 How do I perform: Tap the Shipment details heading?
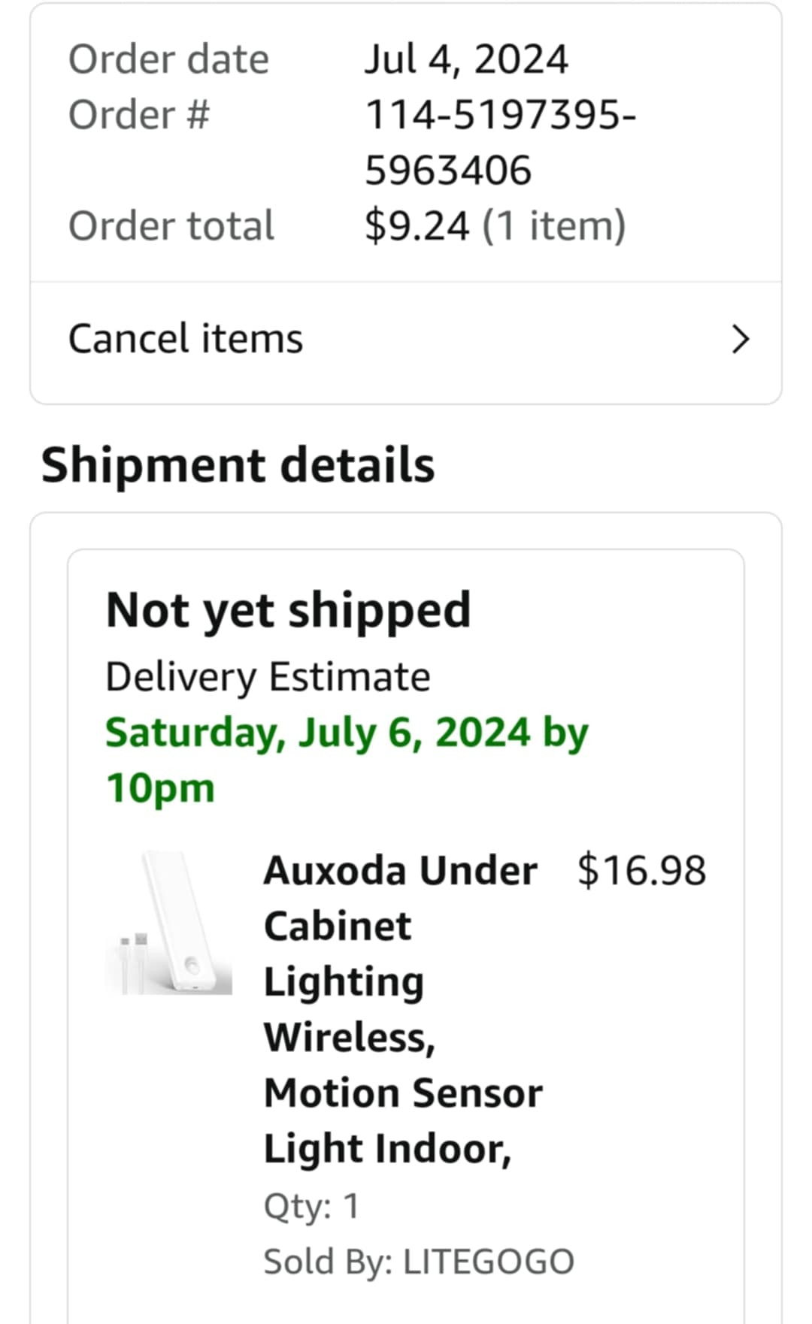pyautogui.click(x=238, y=465)
